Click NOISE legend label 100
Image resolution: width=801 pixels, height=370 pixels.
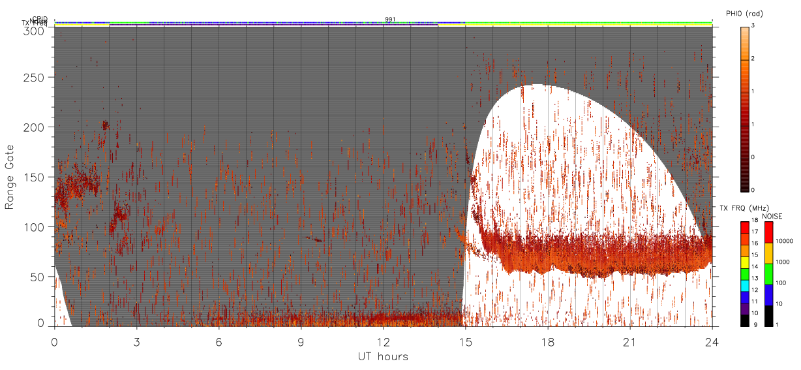click(x=782, y=283)
